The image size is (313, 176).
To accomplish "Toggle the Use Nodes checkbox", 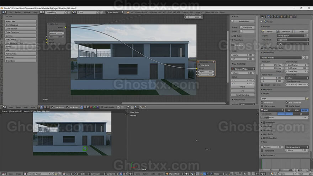I will 53,107.
